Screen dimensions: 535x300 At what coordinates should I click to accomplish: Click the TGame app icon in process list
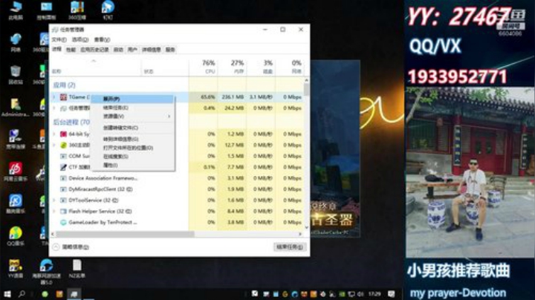coord(63,97)
